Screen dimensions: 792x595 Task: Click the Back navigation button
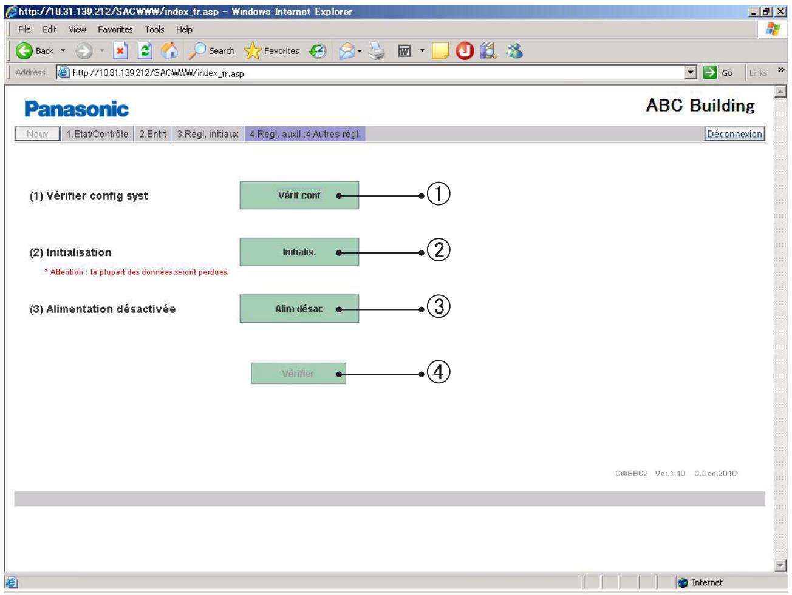point(34,51)
